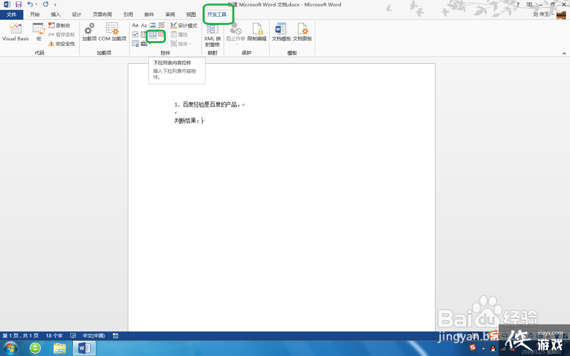
Task: Open QQ penguin tray icon
Action: click(x=493, y=348)
